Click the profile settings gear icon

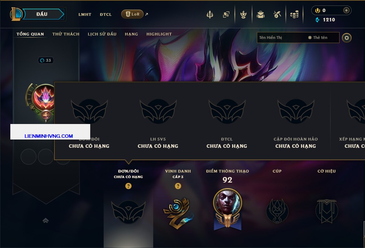pos(347,38)
